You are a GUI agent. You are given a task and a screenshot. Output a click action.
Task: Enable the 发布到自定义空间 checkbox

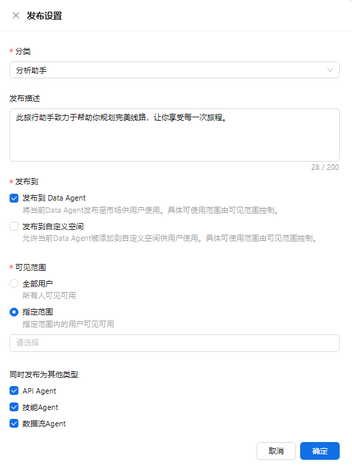14,226
